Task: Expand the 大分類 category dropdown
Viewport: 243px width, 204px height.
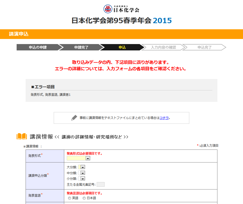Action: click(83, 167)
